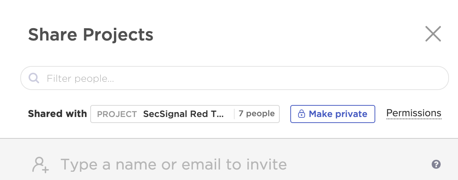Open help via the question mark icon
This screenshot has width=458, height=180.
tap(436, 164)
